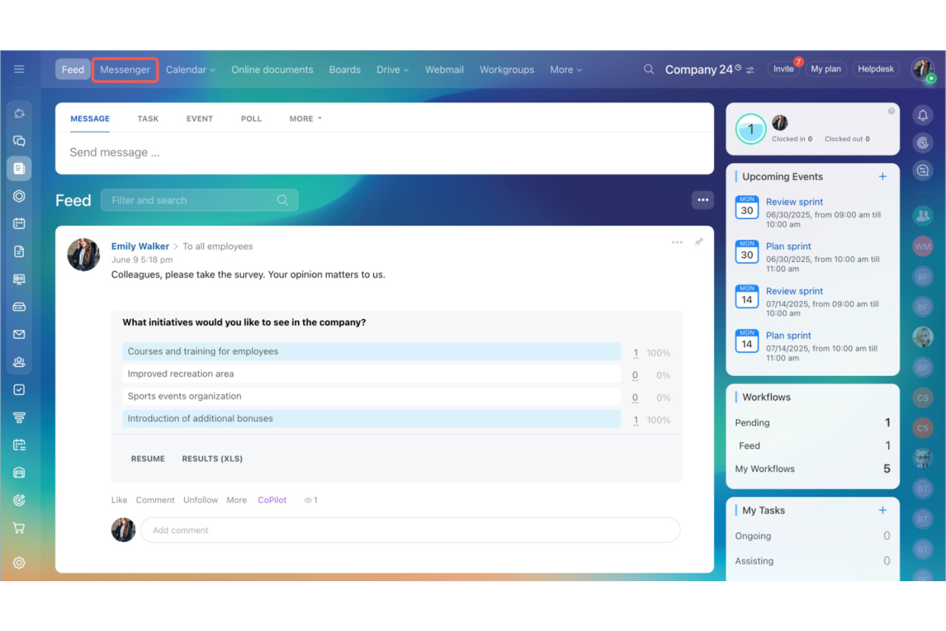
Task: Open the chats icon in the left sidebar
Action: click(x=19, y=141)
